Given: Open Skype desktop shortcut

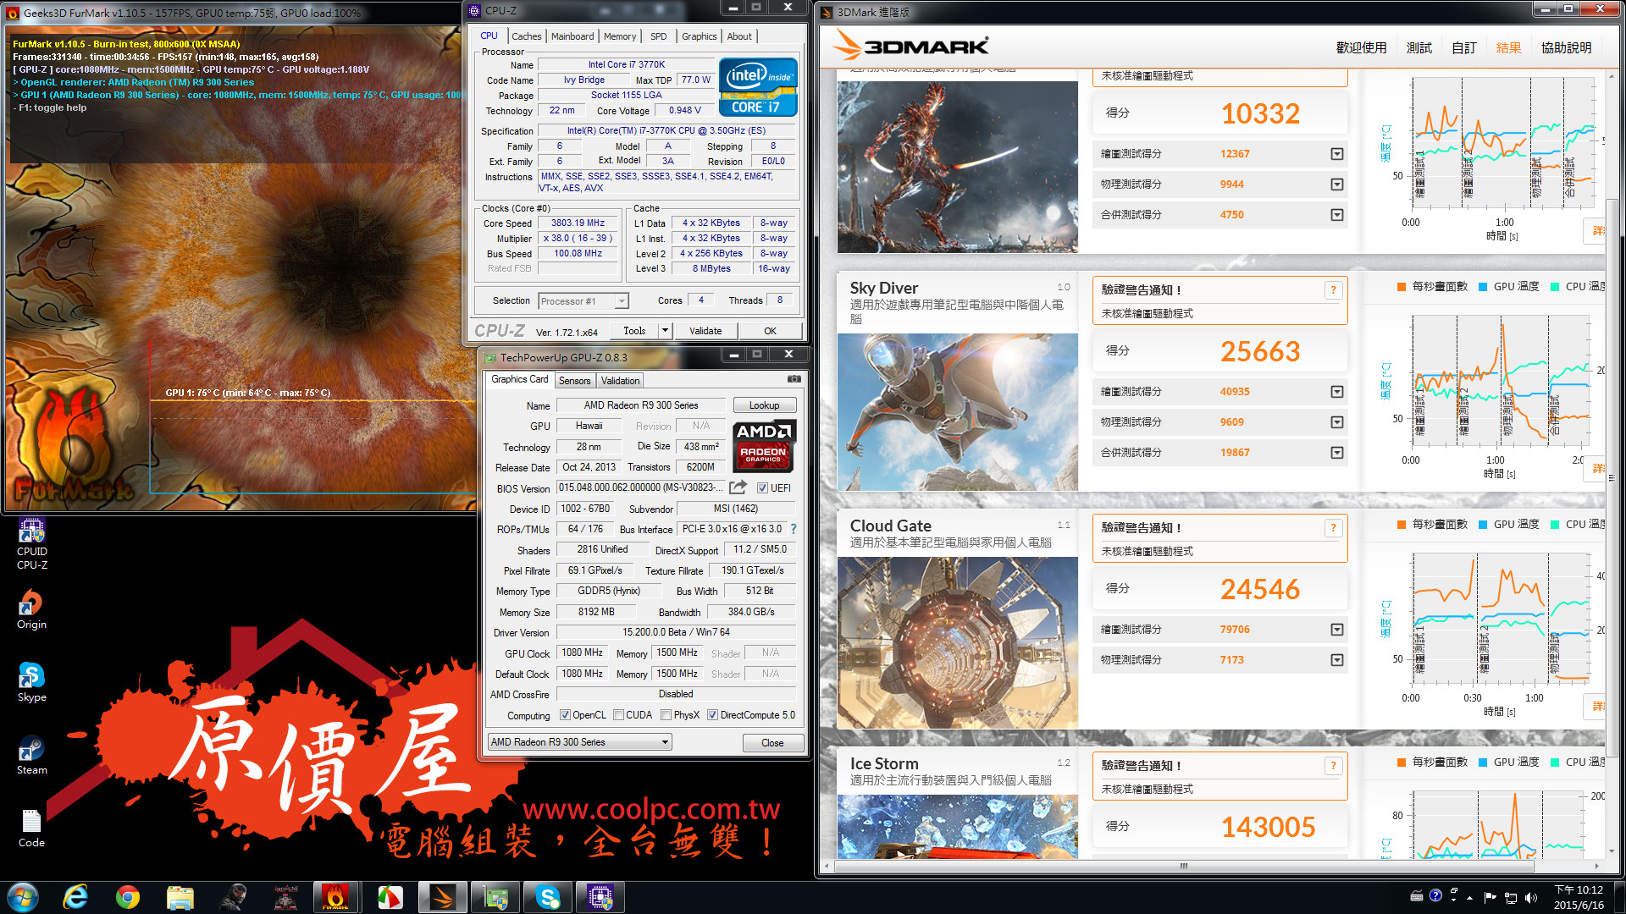Looking at the screenshot, I should coord(32,682).
